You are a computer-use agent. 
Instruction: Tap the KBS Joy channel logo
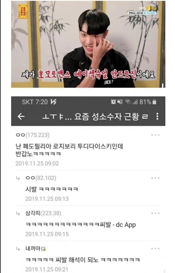pyautogui.click(x=148, y=8)
